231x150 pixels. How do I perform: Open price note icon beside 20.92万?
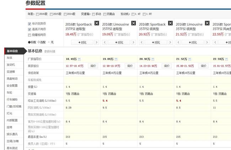point(153,59)
